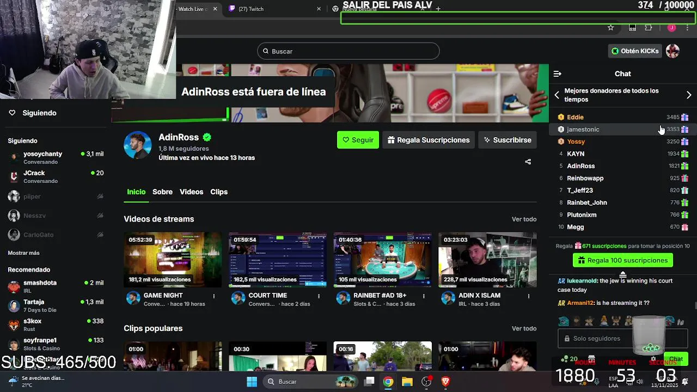This screenshot has width=697, height=392.
Task: Open Windows Start menu
Action: (x=252, y=382)
